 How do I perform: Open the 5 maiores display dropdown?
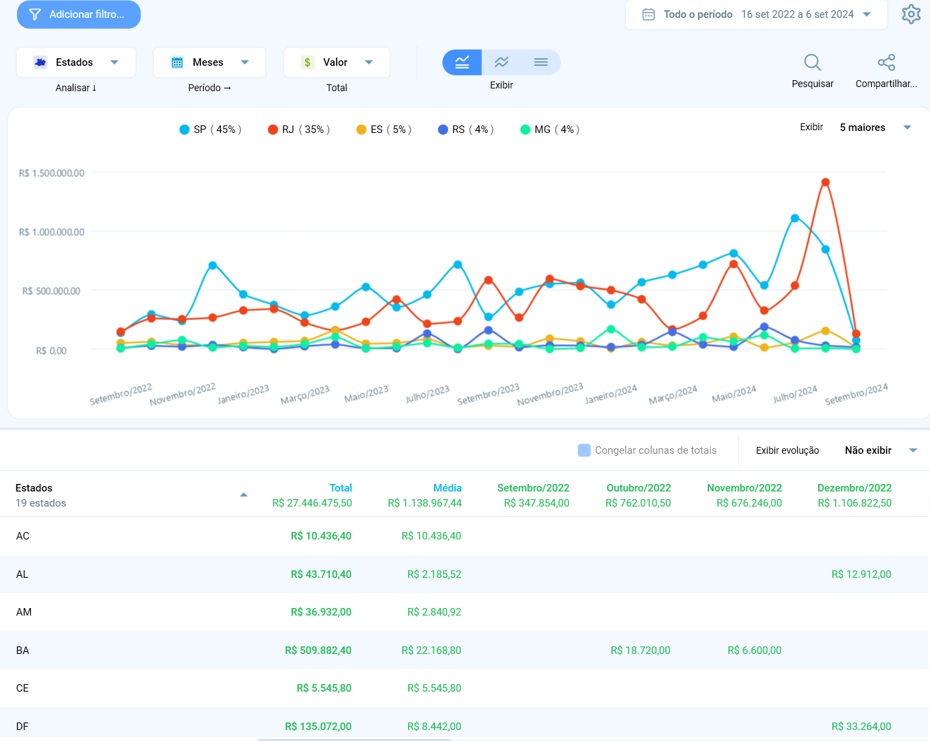pyautogui.click(x=875, y=127)
